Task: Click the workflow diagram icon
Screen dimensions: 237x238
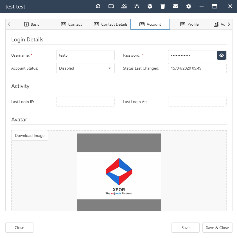Action: [137, 6]
